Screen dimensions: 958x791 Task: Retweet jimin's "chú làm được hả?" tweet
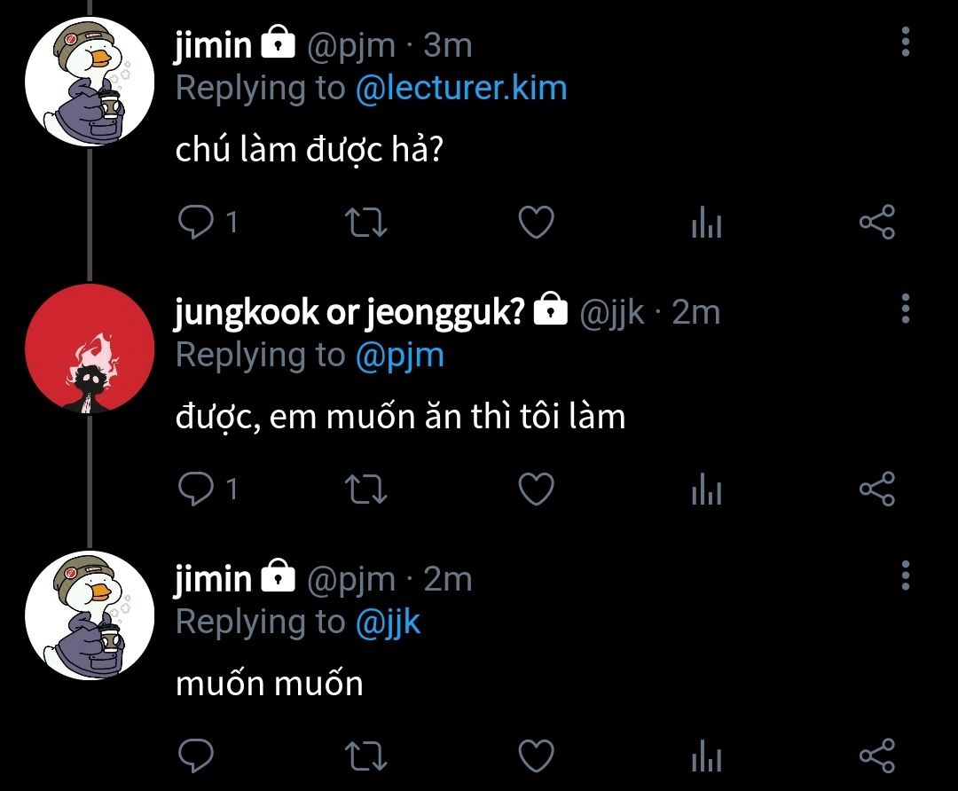[365, 223]
